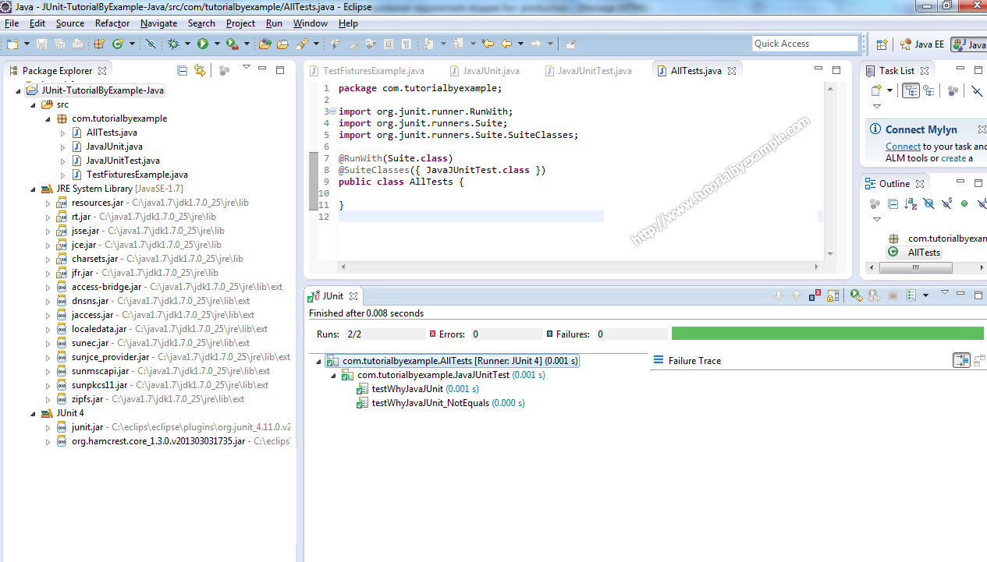The height and width of the screenshot is (562, 987).
Task: Click the New file wizard toolbar icon
Action: [12, 44]
